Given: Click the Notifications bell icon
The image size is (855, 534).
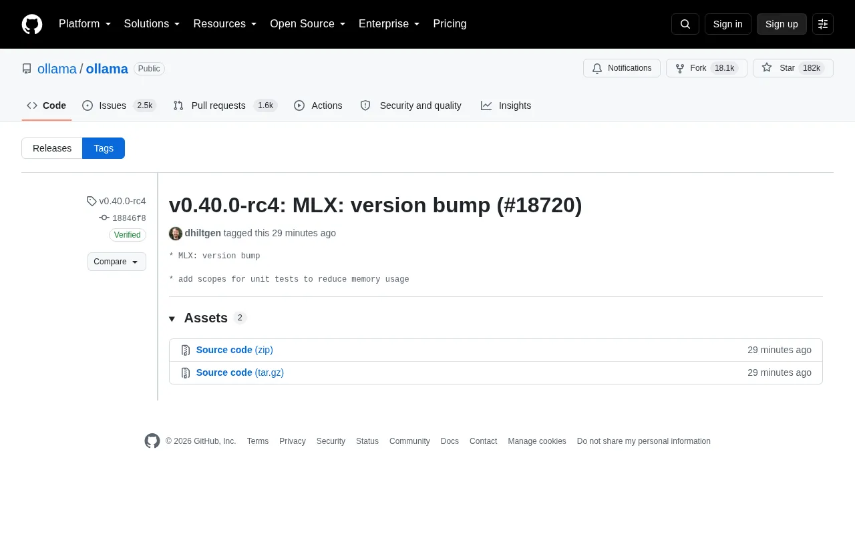Looking at the screenshot, I should pos(597,68).
